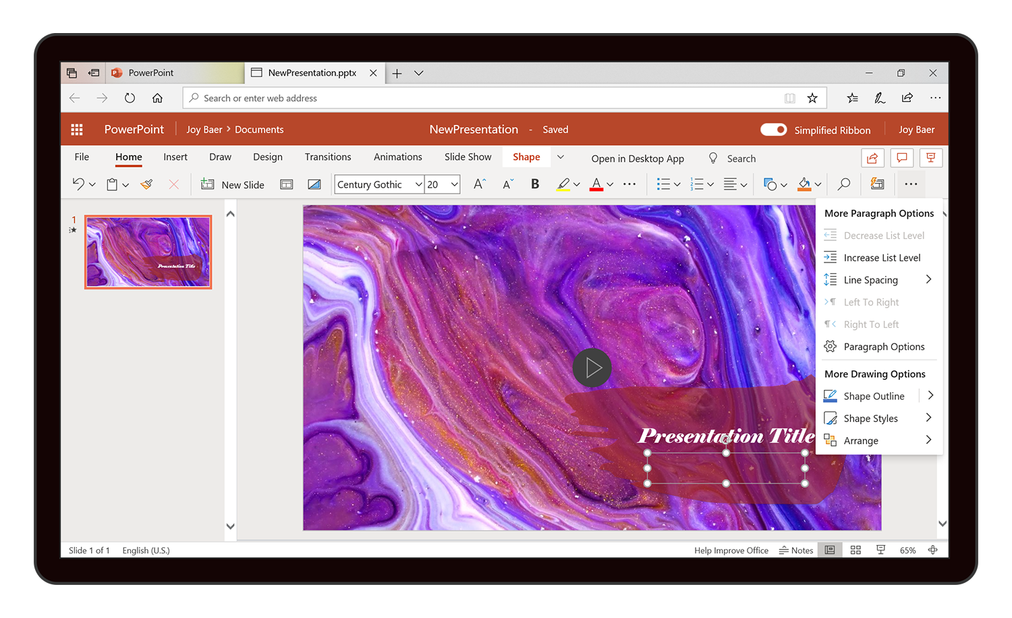Click the Delete X icon
Screen dimensions: 1012x618
click(174, 184)
